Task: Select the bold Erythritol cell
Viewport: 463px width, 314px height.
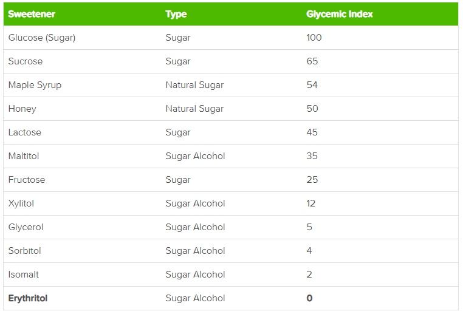Action: click(x=28, y=298)
